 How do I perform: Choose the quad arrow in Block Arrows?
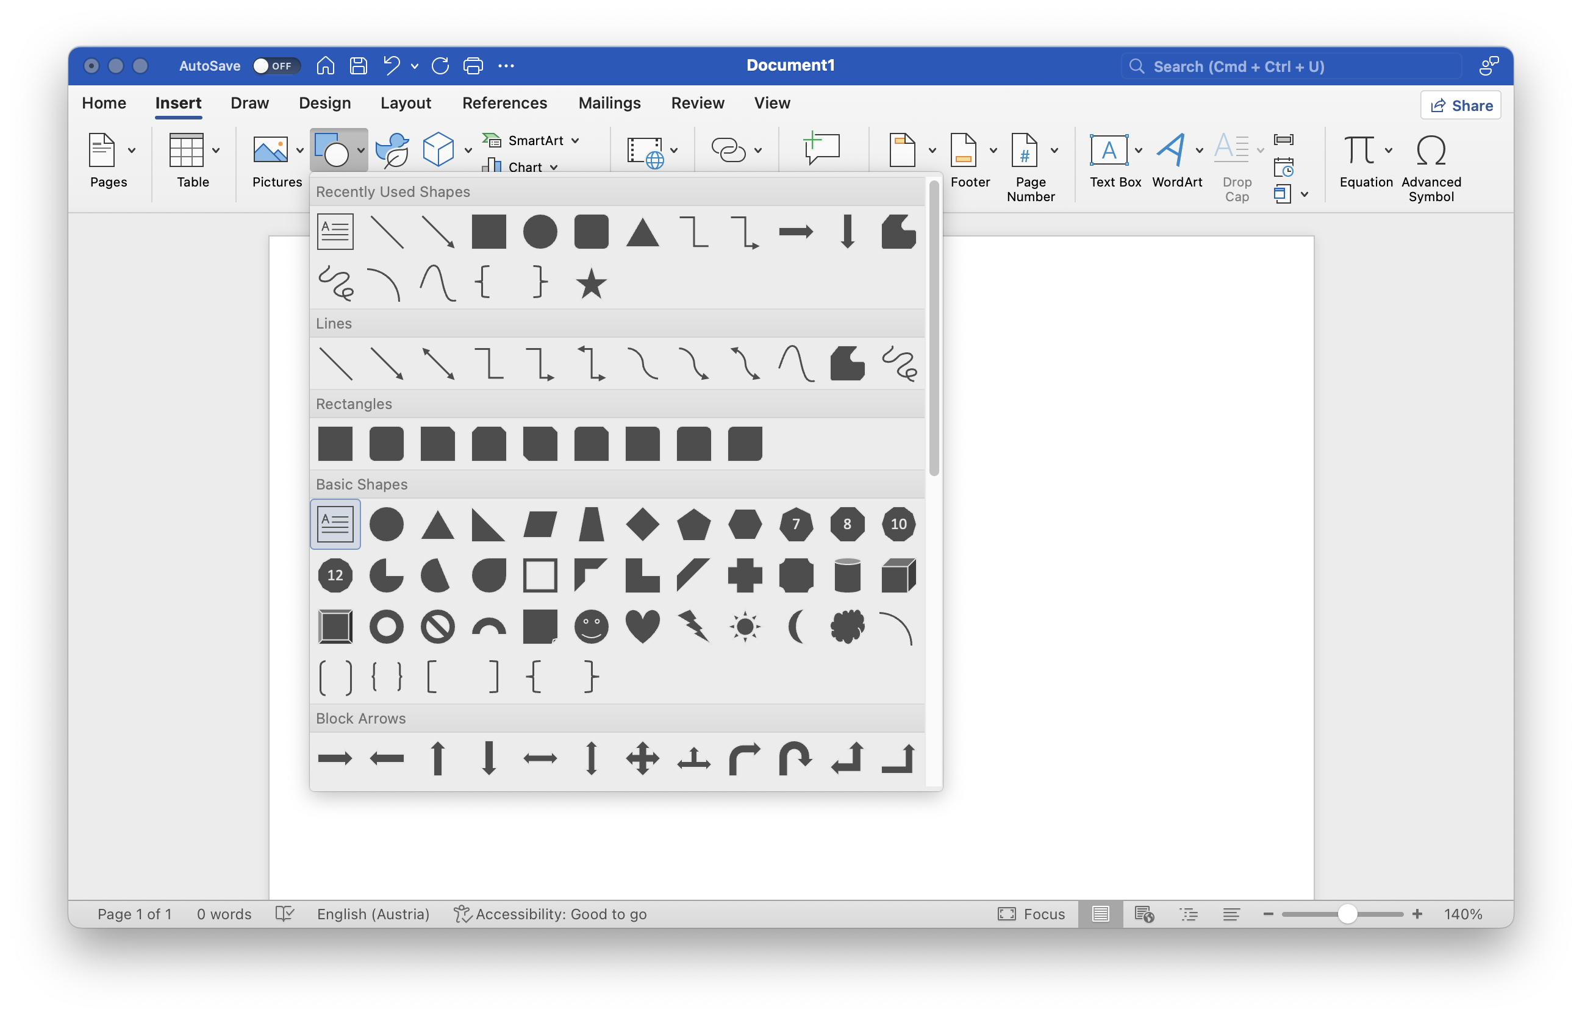(642, 758)
